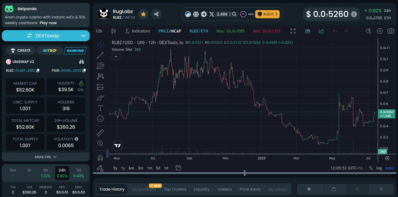Add RugLabz to favorites with star
The image size is (398, 197).
143,14
